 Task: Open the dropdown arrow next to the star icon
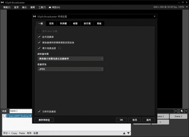tap(186, 111)
